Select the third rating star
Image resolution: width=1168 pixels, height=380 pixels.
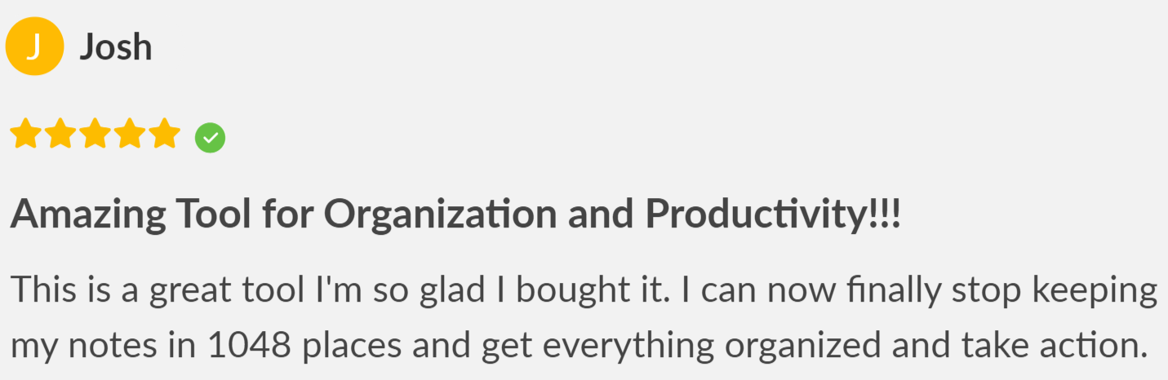point(95,134)
